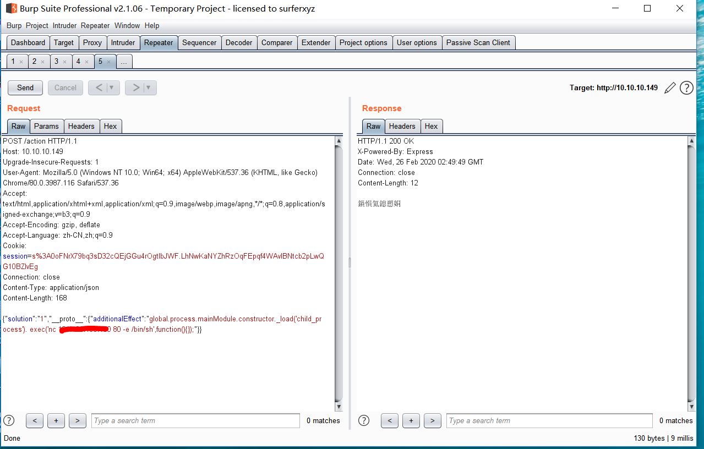Show response Raw view
This screenshot has height=449, width=704.
[x=374, y=126]
